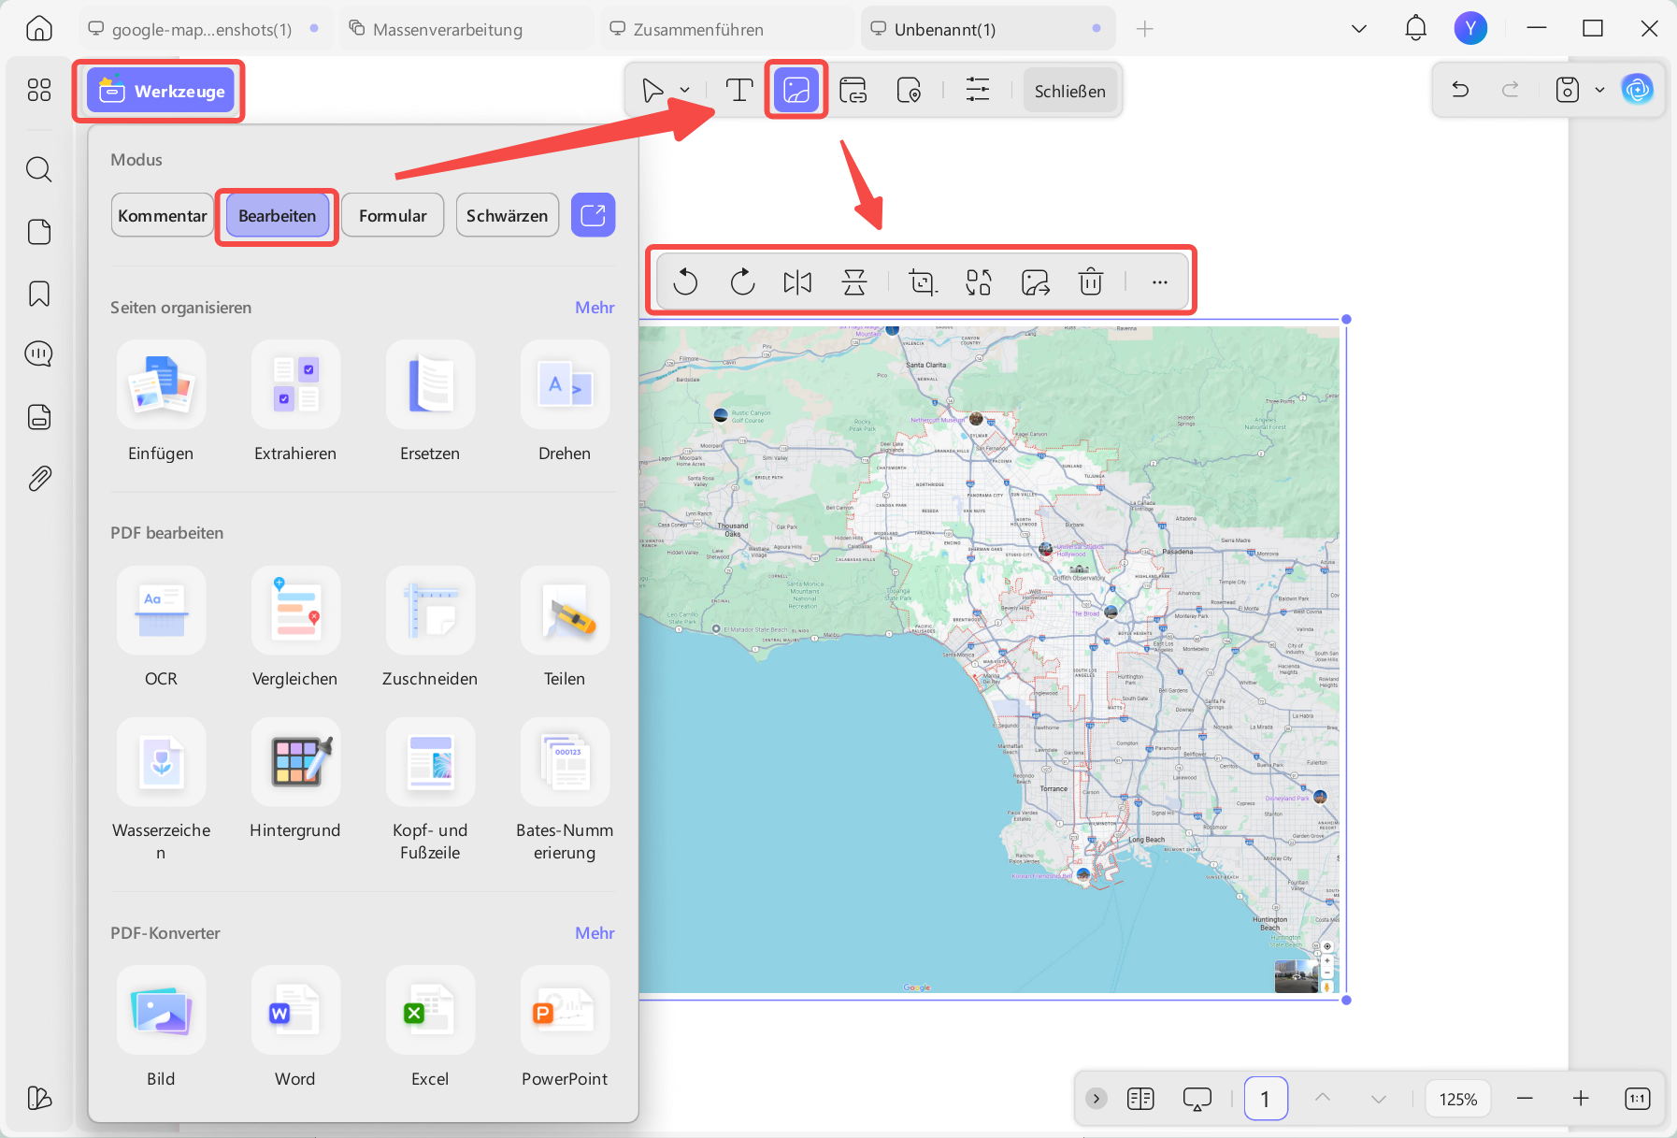Flip image horizontally
Viewport: 1677px width, 1138px height.
[x=797, y=281]
